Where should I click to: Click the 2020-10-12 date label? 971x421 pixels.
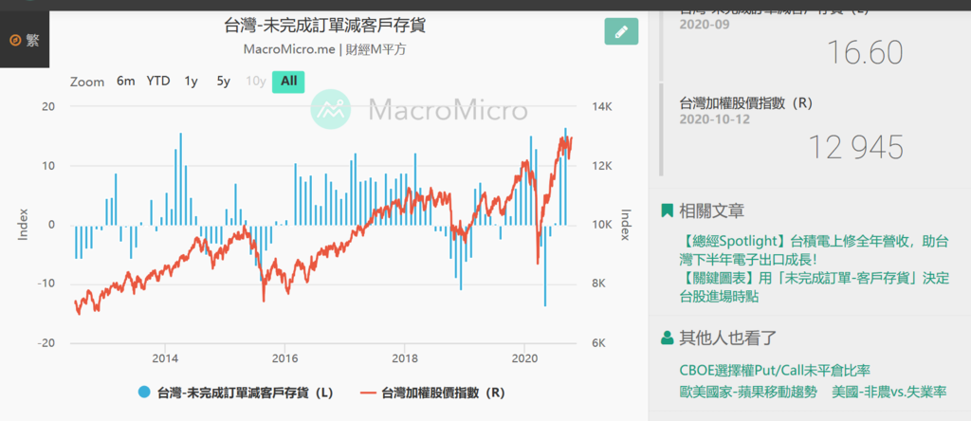[715, 119]
